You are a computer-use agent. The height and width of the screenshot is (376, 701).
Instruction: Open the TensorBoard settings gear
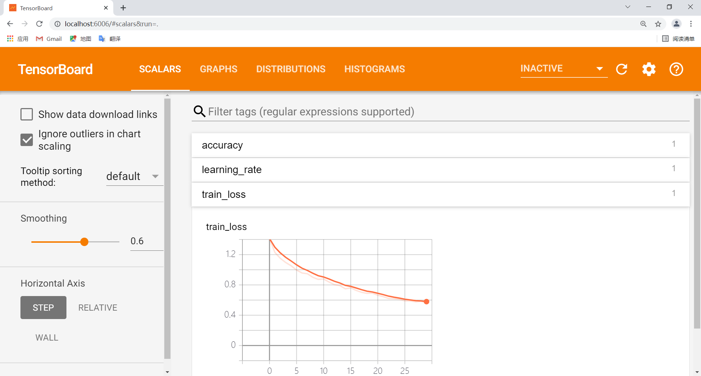click(649, 69)
